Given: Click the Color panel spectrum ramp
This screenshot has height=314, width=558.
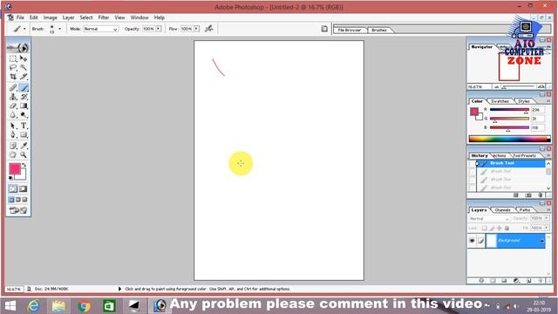Looking at the screenshot, I should [509, 139].
